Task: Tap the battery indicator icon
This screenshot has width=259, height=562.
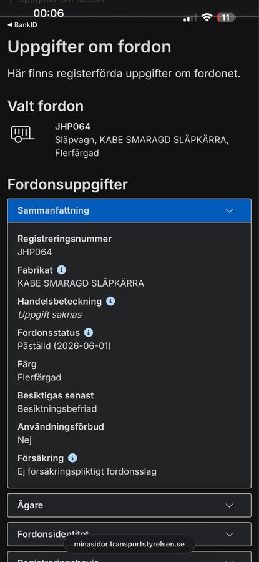Action: coord(226,17)
